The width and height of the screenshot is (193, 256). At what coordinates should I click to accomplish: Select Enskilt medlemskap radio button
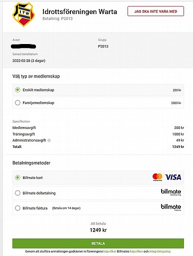coord(17,90)
